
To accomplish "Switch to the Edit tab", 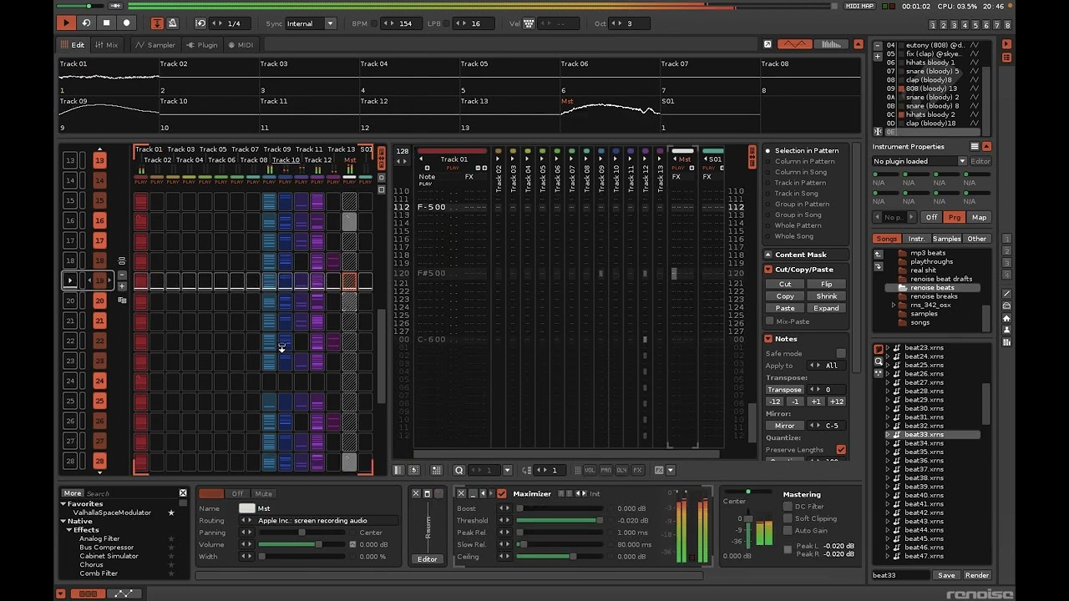I will (72, 45).
